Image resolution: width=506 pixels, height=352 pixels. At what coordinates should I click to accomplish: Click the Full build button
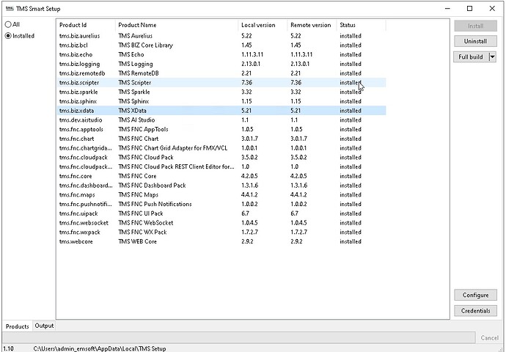coord(470,56)
